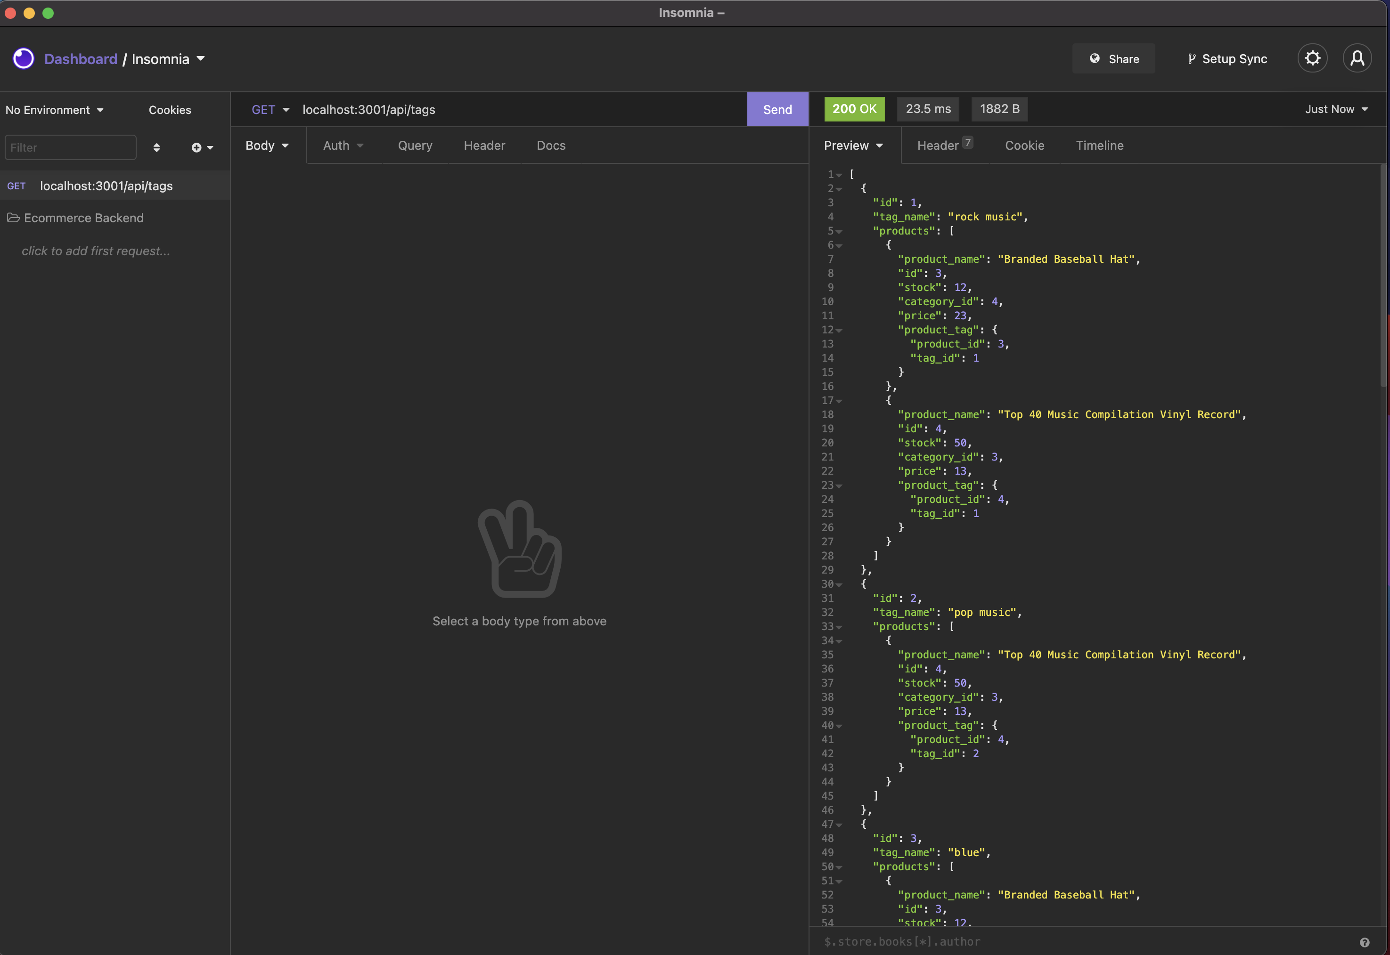The image size is (1390, 955).
Task: Switch to the Query tab
Action: pyautogui.click(x=415, y=146)
